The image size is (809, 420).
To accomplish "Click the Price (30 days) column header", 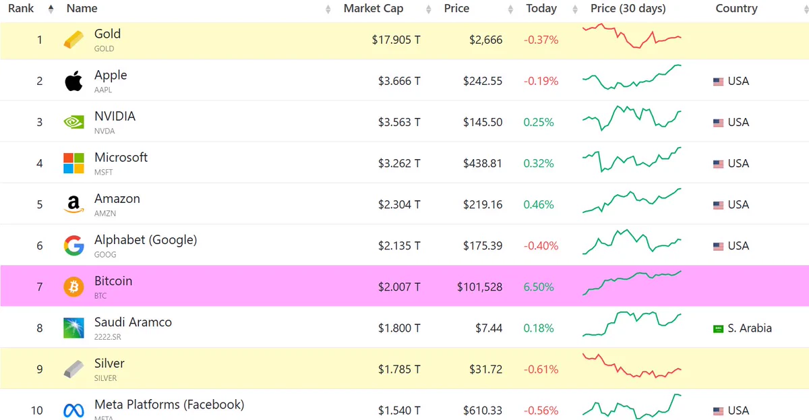I will [628, 9].
